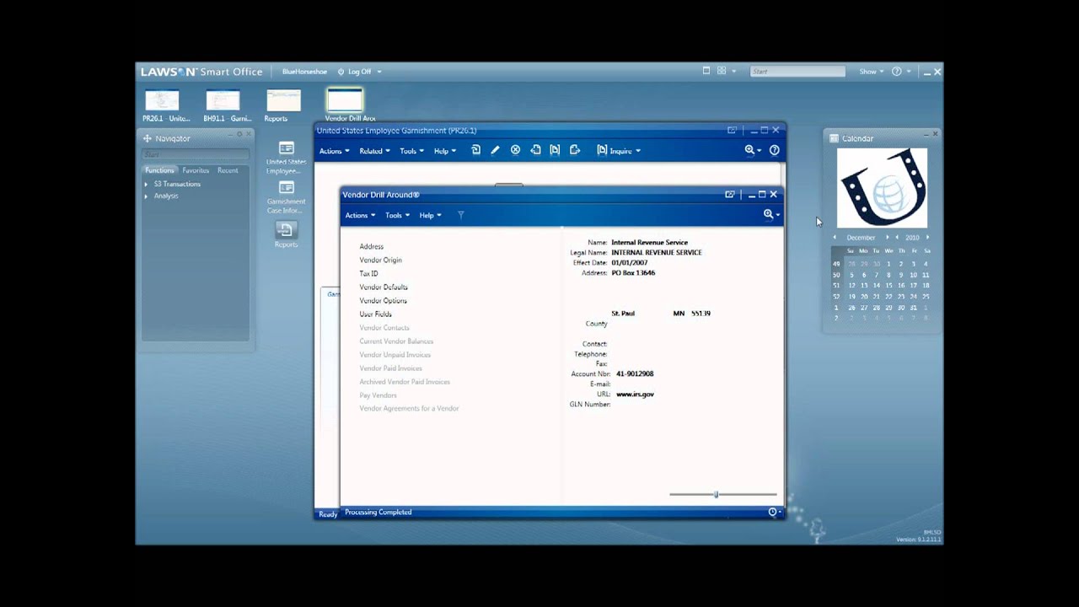Select the Favorites tab in Navigator
1079x607 pixels.
click(196, 170)
